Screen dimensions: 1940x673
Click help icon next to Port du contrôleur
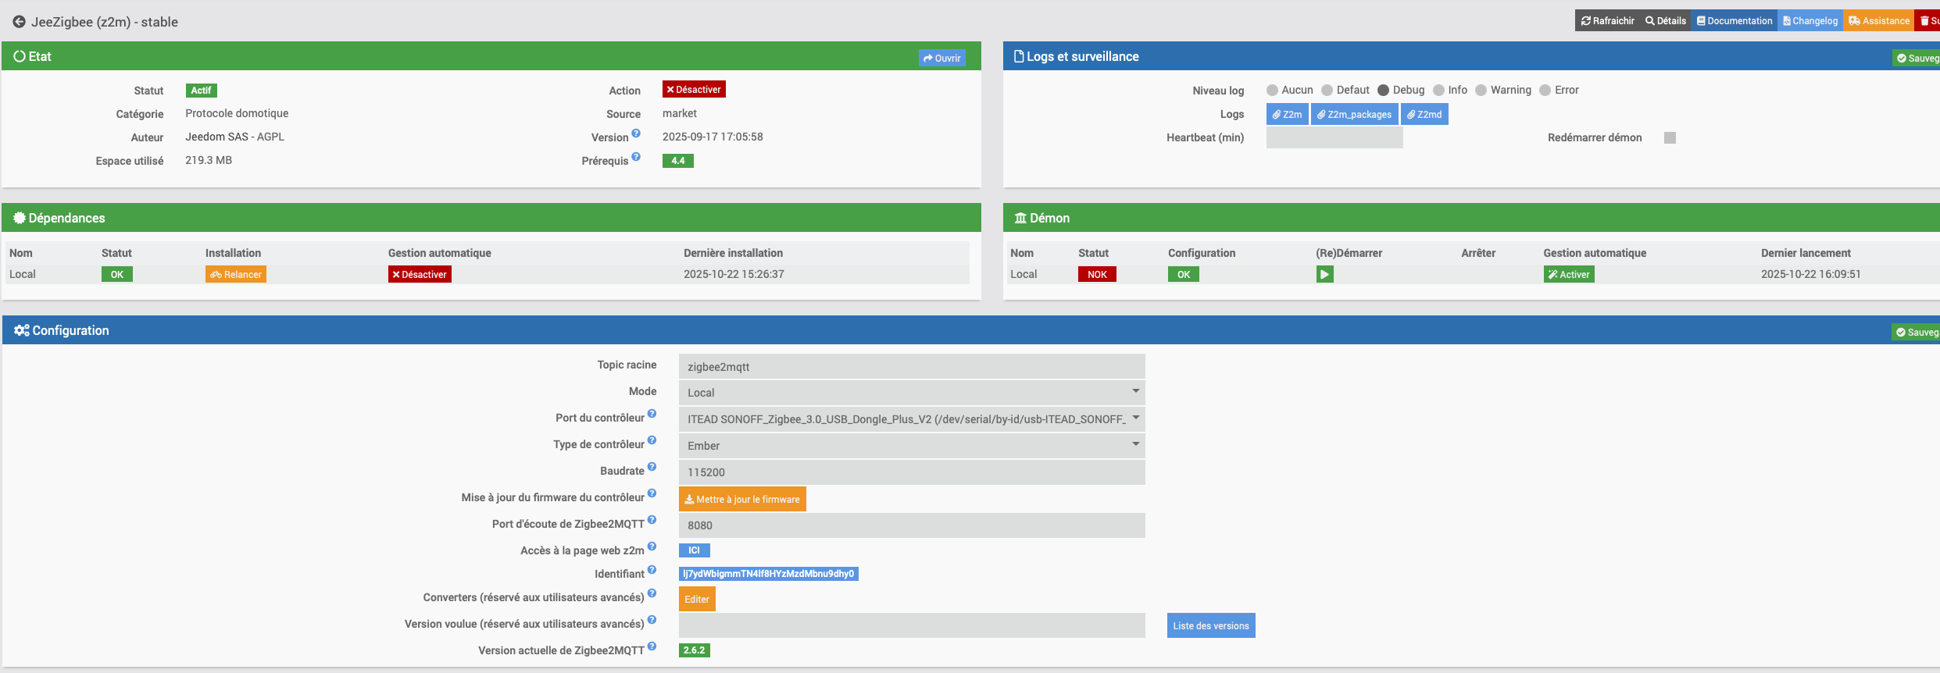click(x=652, y=414)
